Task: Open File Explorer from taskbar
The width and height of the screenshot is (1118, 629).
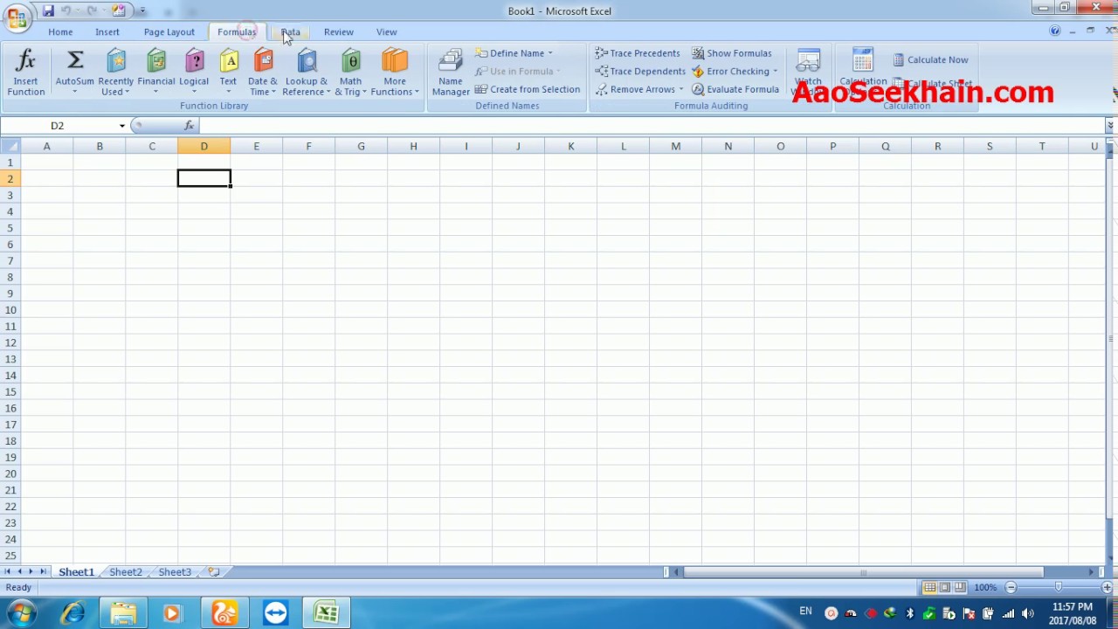Action: (122, 613)
